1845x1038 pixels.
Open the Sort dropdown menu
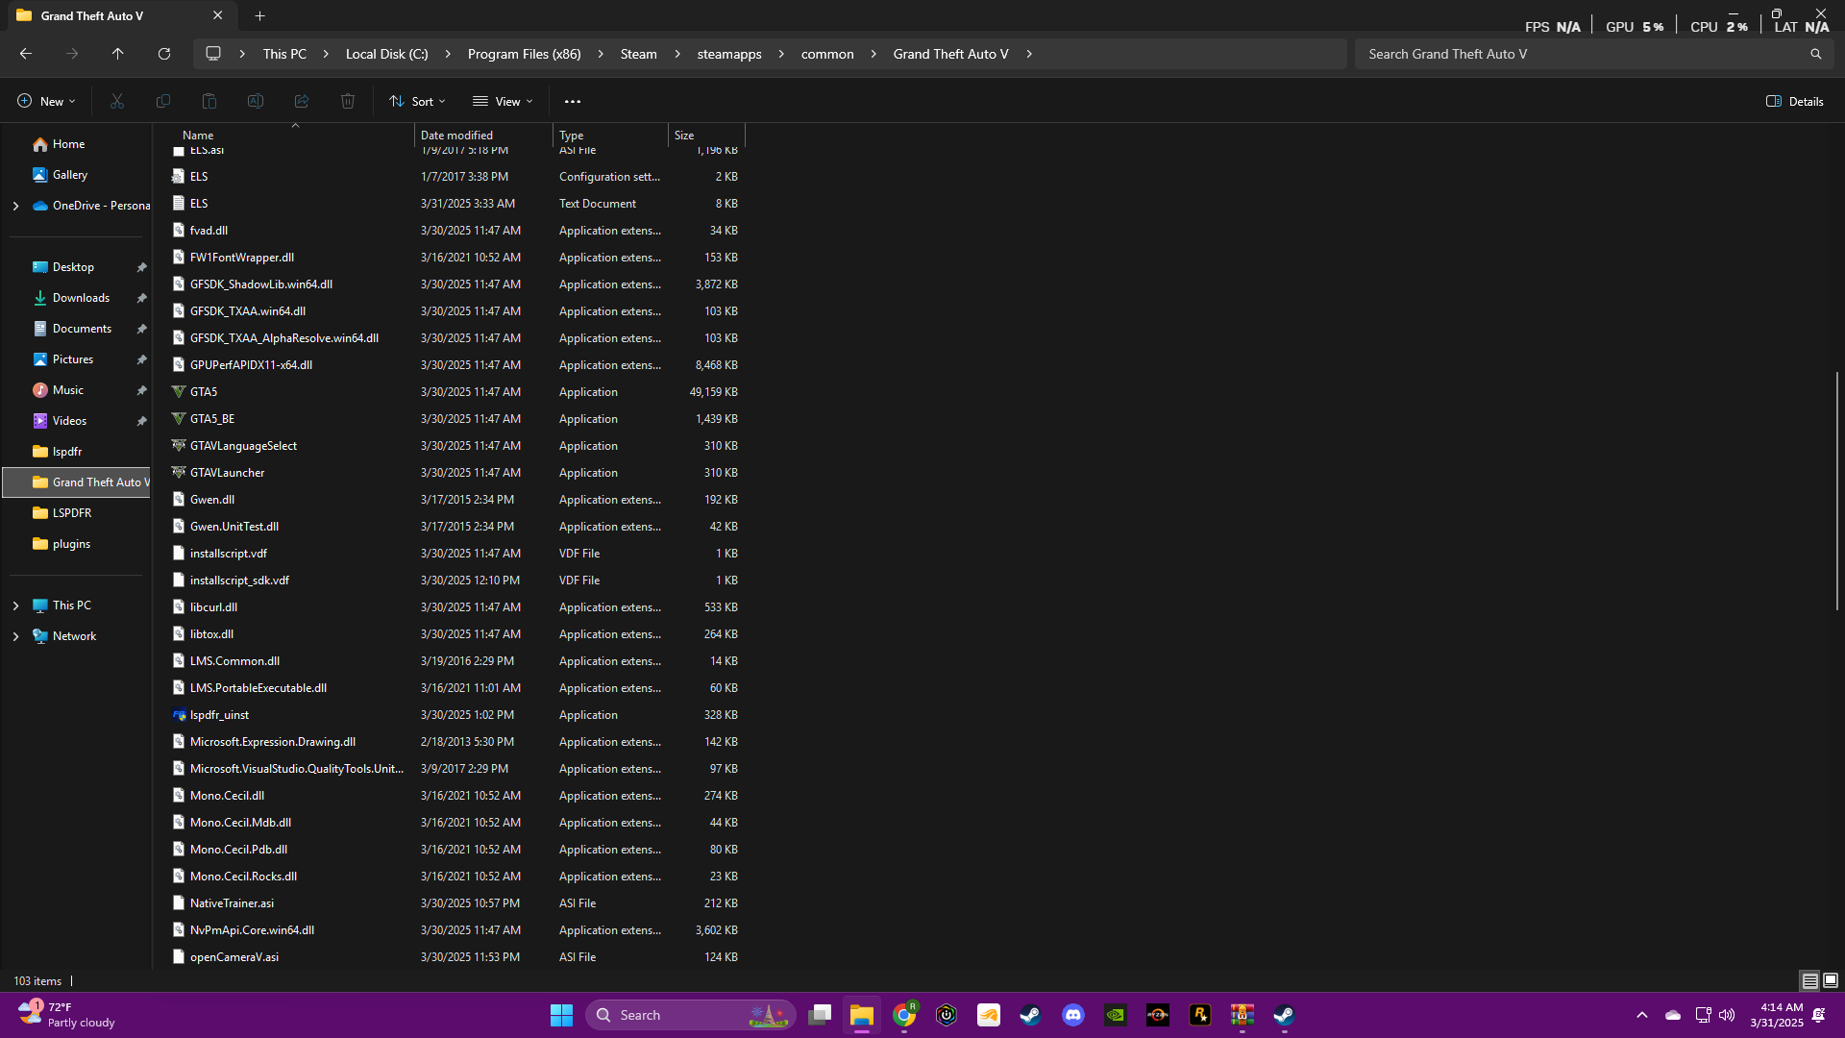click(x=417, y=101)
